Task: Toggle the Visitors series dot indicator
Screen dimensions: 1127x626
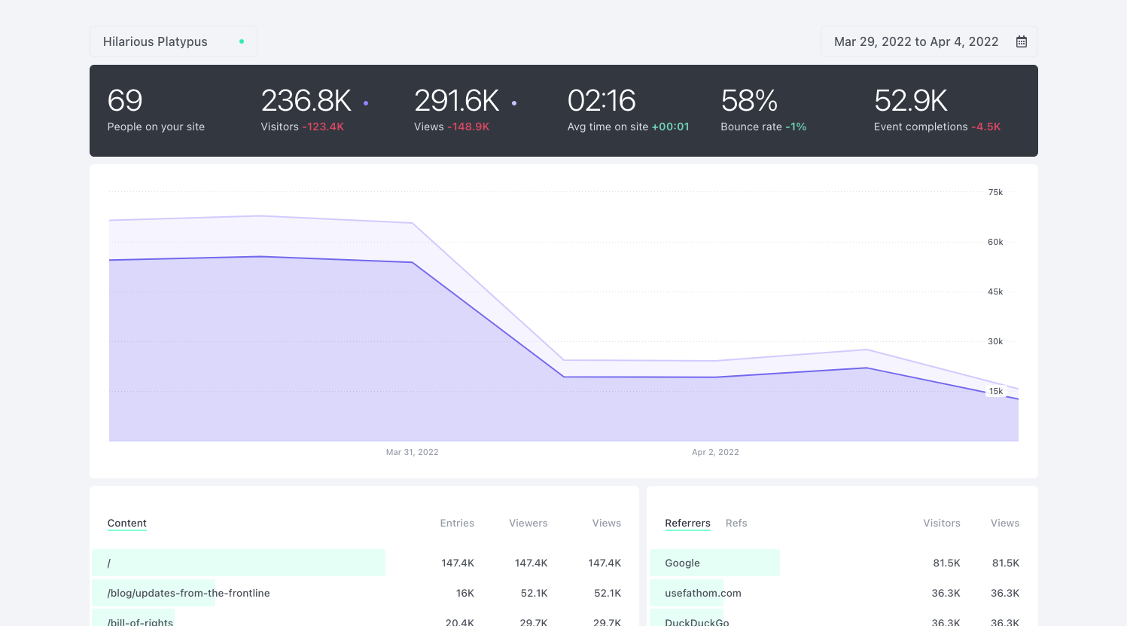Action: tap(366, 103)
